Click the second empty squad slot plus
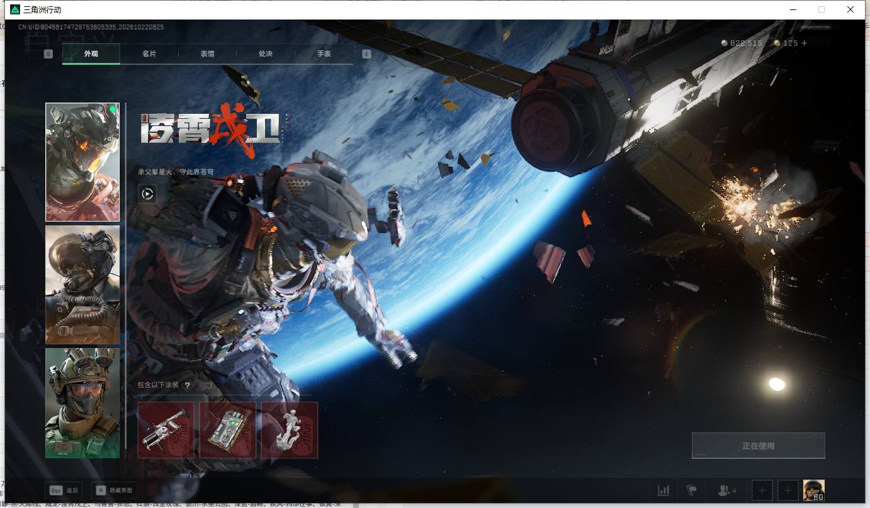Screen dimensions: 870x508 [788, 490]
